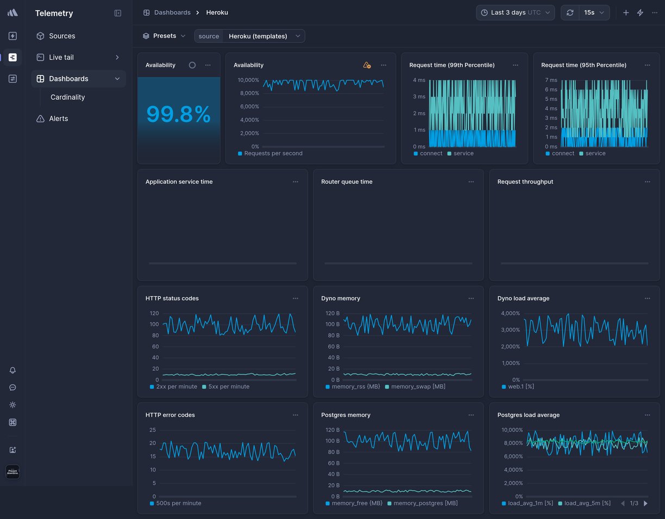Toggle 500s per minute legend series
665x519 pixels.
175,503
